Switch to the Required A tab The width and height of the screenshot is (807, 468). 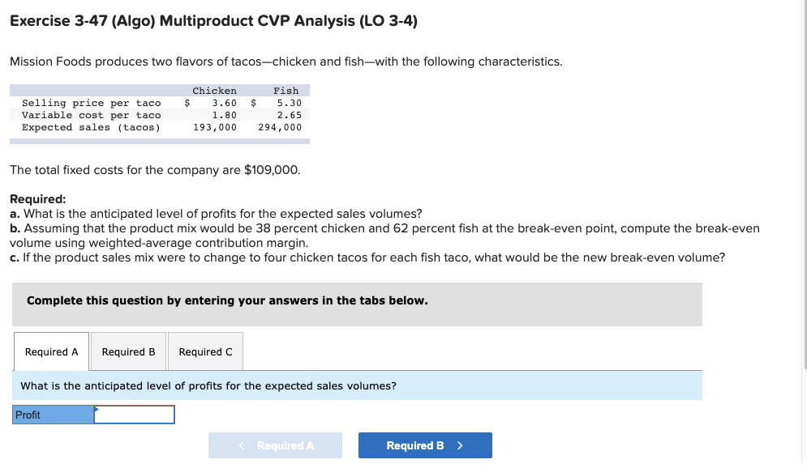tap(51, 351)
